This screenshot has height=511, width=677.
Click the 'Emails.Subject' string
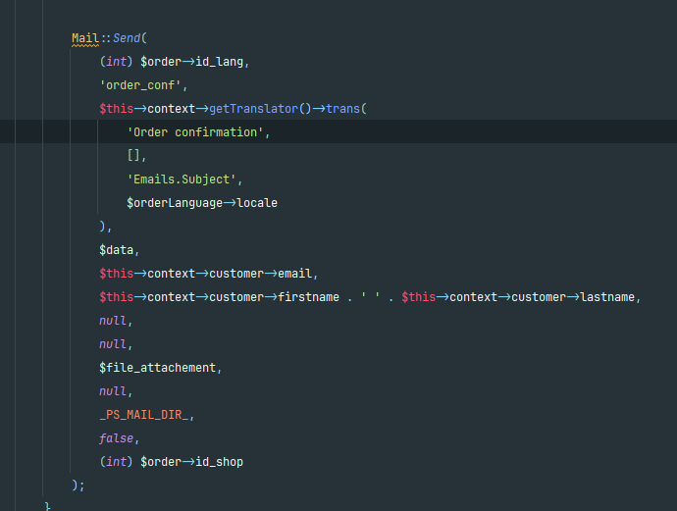pos(182,179)
